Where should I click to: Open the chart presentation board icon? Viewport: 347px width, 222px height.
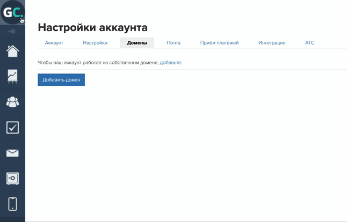click(12, 76)
